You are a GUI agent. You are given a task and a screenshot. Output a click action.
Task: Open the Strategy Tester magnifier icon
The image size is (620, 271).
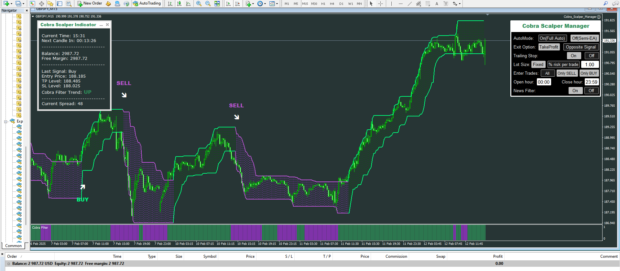(x=69, y=4)
